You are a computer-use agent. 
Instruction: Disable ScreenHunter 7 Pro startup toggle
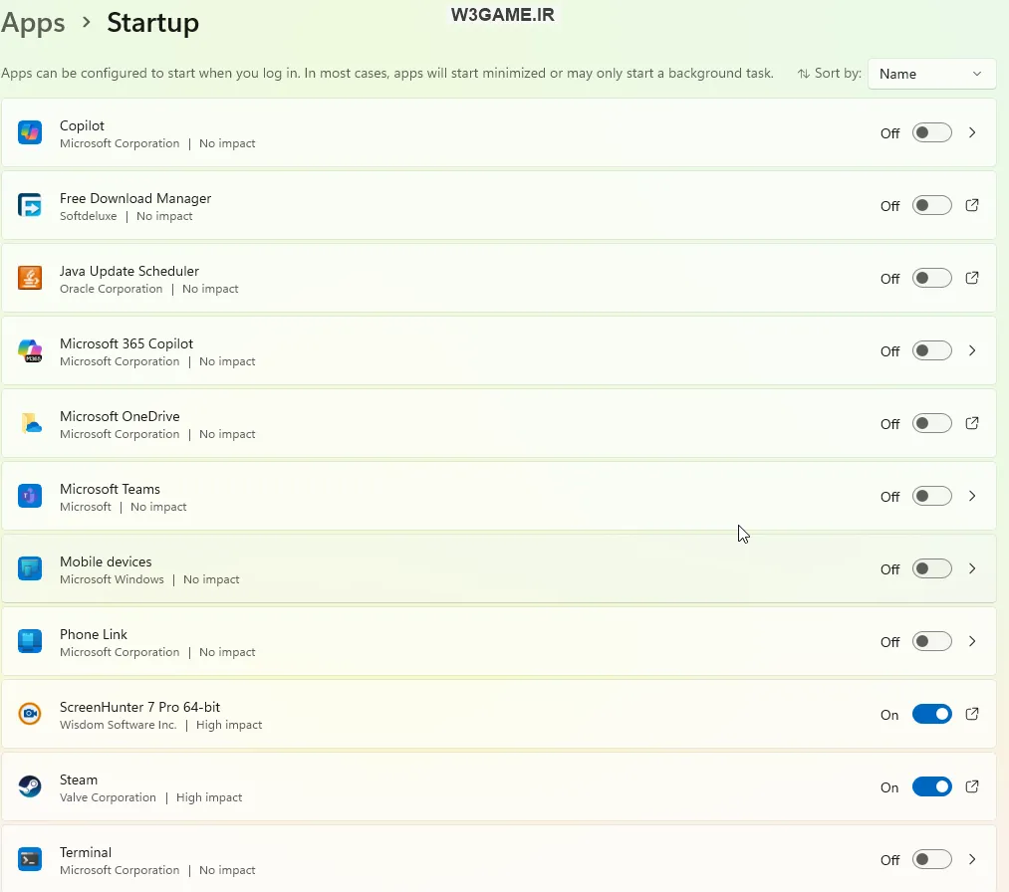tap(931, 715)
